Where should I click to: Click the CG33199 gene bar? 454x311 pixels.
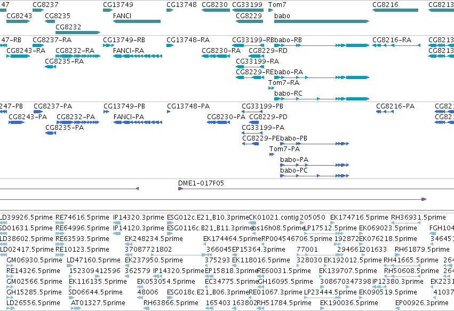(x=248, y=10)
